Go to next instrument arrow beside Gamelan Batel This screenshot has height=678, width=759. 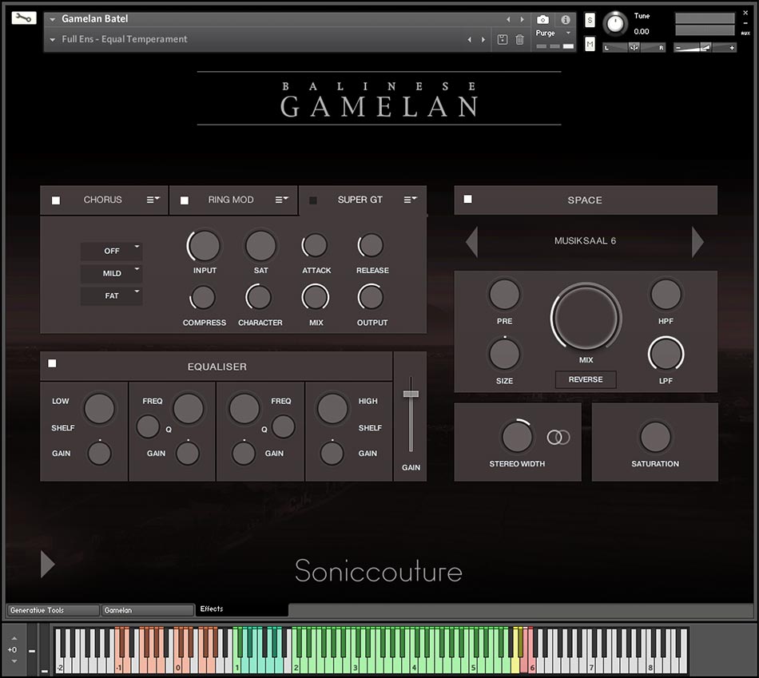pyautogui.click(x=522, y=19)
